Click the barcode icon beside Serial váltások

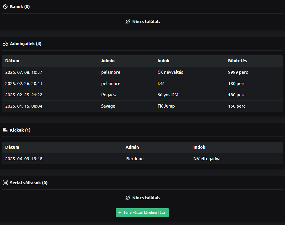pos(5,183)
